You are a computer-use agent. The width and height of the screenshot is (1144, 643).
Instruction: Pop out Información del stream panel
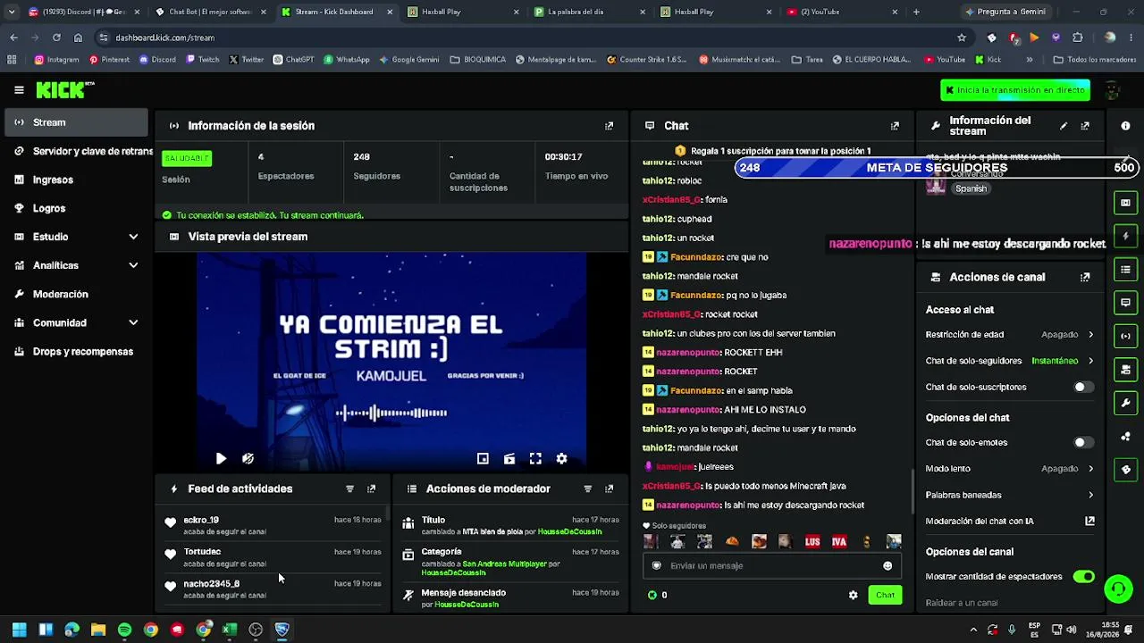[1085, 126]
